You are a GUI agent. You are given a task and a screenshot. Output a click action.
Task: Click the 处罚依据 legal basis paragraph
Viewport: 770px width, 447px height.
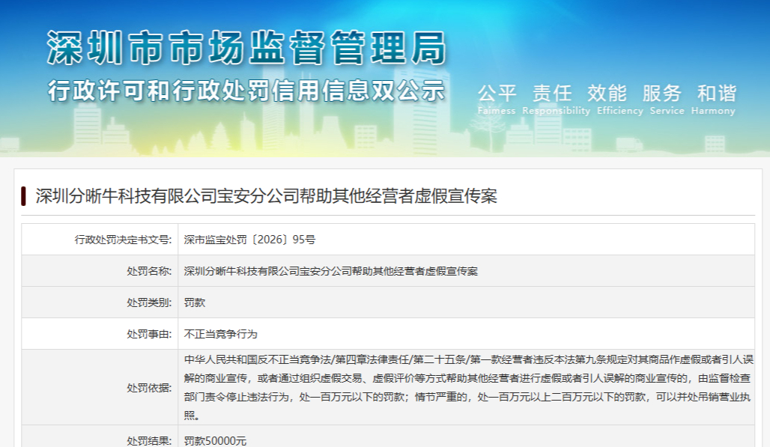point(468,388)
